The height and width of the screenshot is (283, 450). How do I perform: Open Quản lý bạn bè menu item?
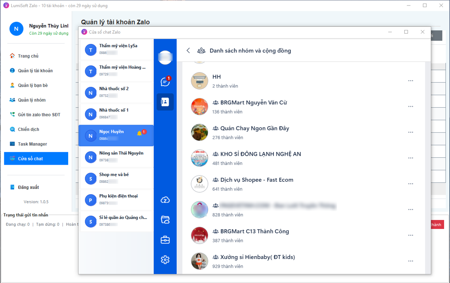point(36,85)
